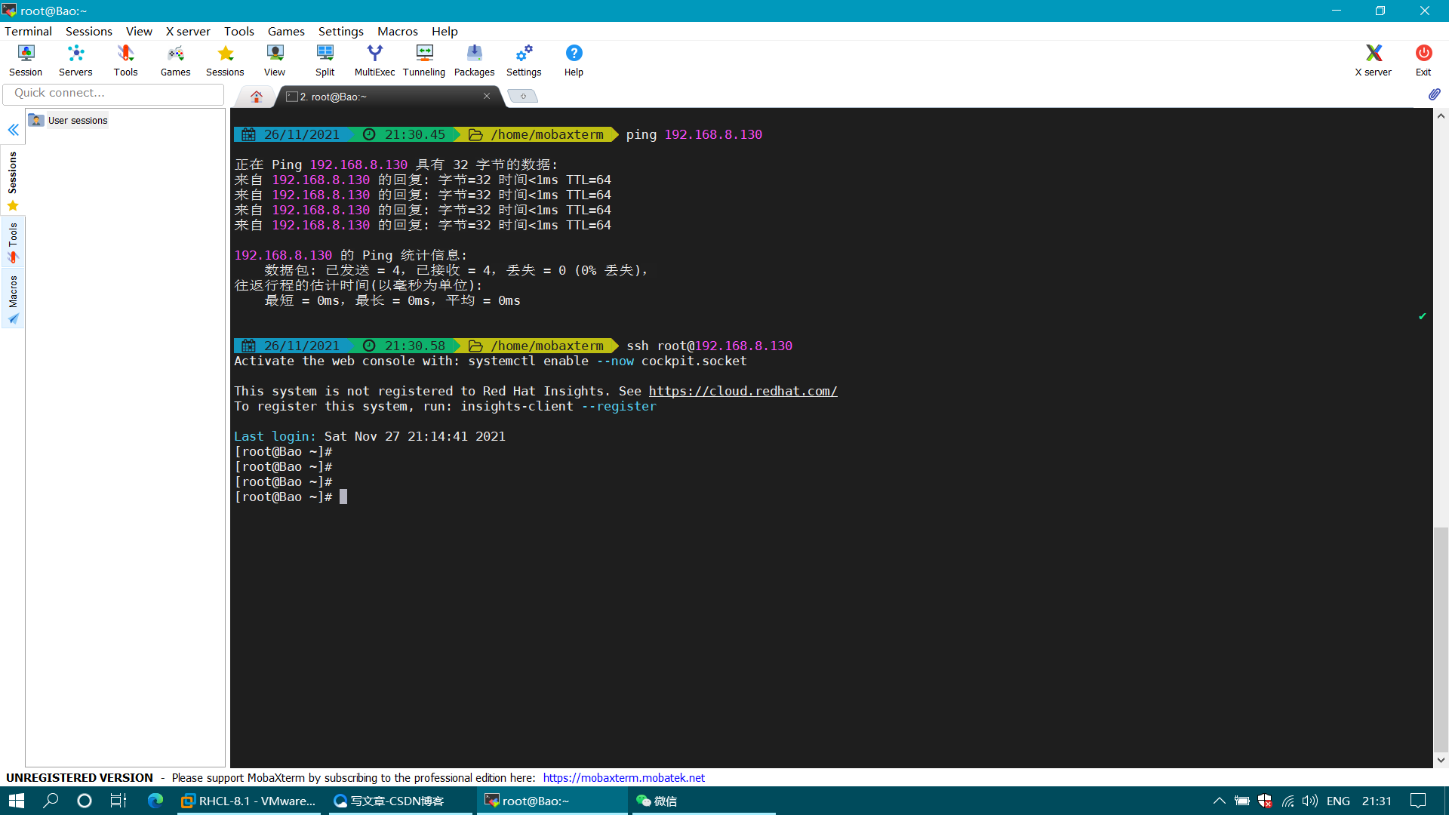Open the Settings menu in menu bar
Image resolution: width=1449 pixels, height=815 pixels.
click(x=340, y=31)
